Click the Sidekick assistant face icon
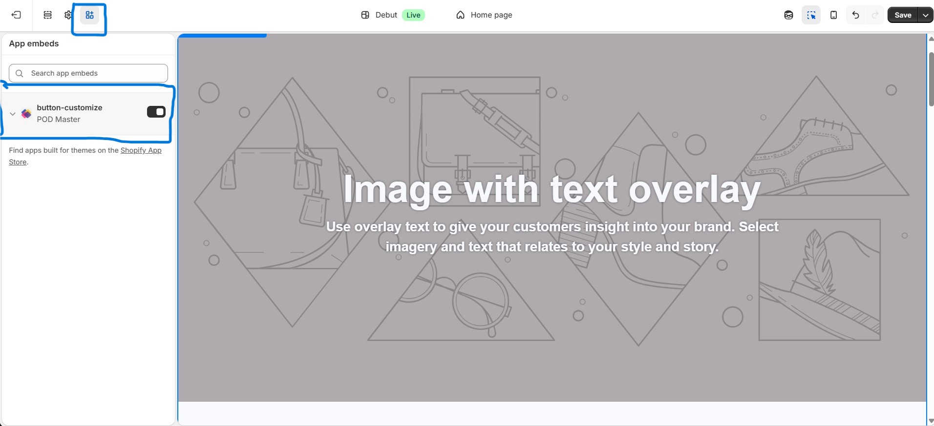Viewport: 934px width, 426px height. (x=788, y=15)
